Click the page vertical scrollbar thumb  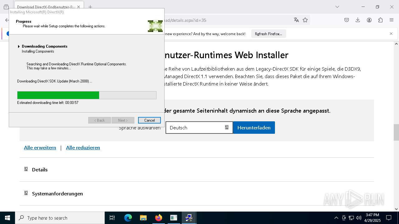pyautogui.click(x=396, y=132)
